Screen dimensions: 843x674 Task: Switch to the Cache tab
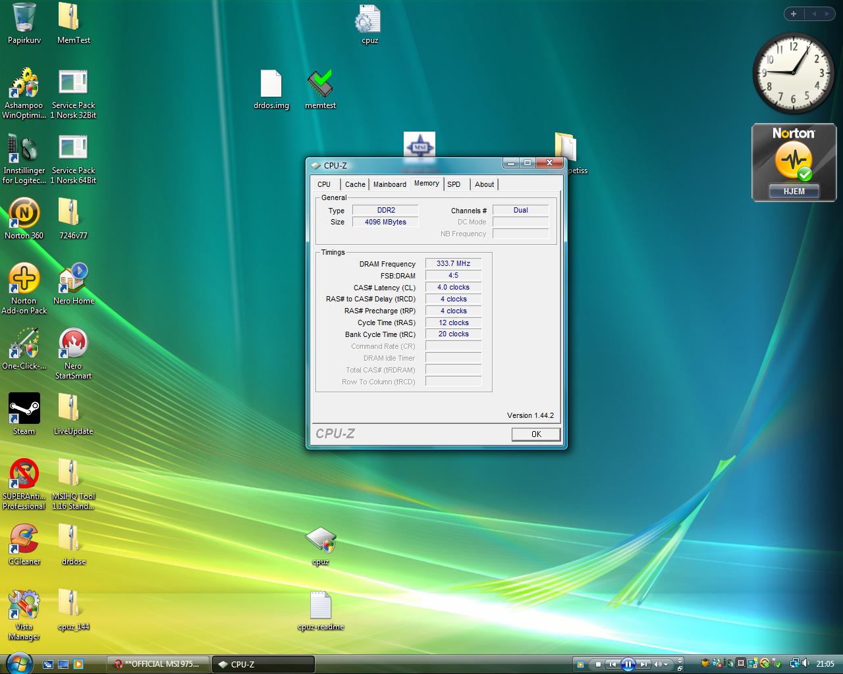(x=355, y=184)
